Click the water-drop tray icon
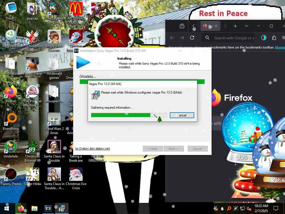This screenshot has width=285, height=214. click(222, 208)
